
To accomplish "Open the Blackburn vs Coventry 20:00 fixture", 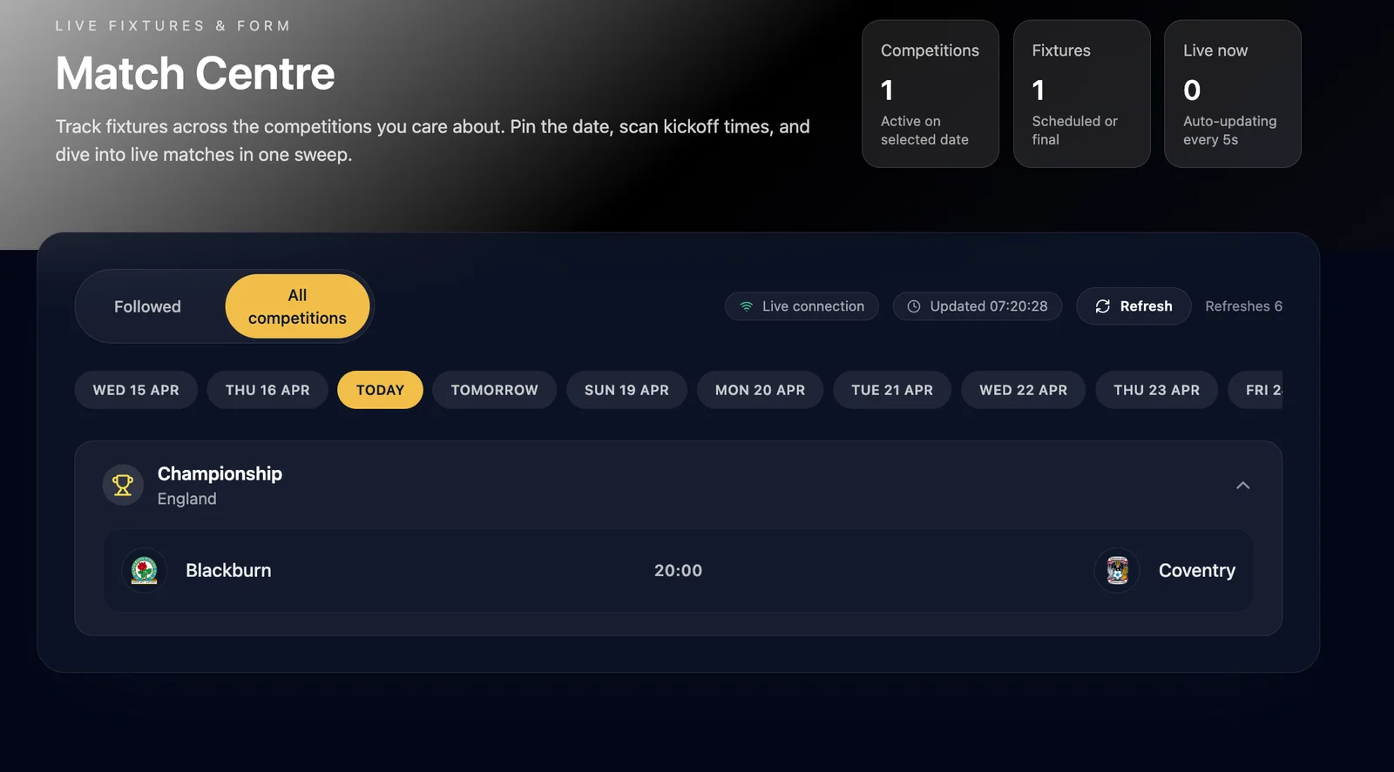I will pyautogui.click(x=678, y=571).
